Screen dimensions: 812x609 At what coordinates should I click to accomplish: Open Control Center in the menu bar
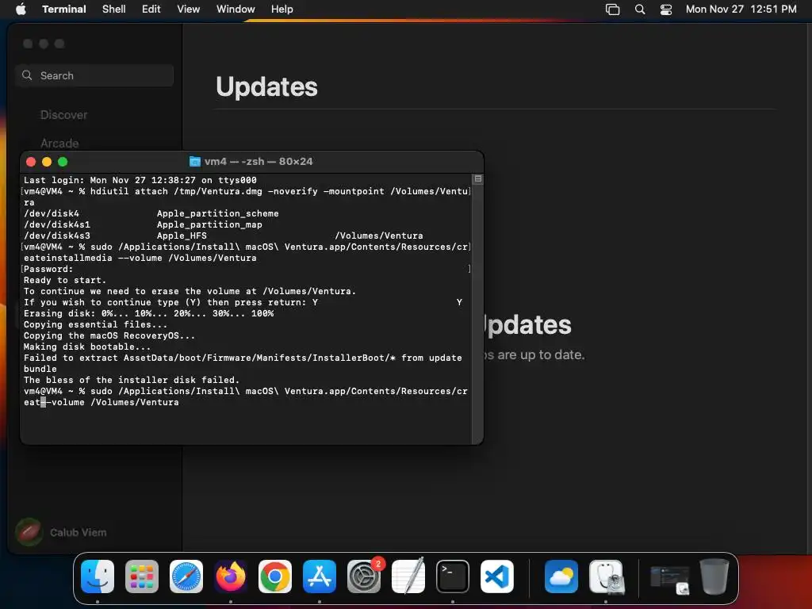tap(666, 9)
